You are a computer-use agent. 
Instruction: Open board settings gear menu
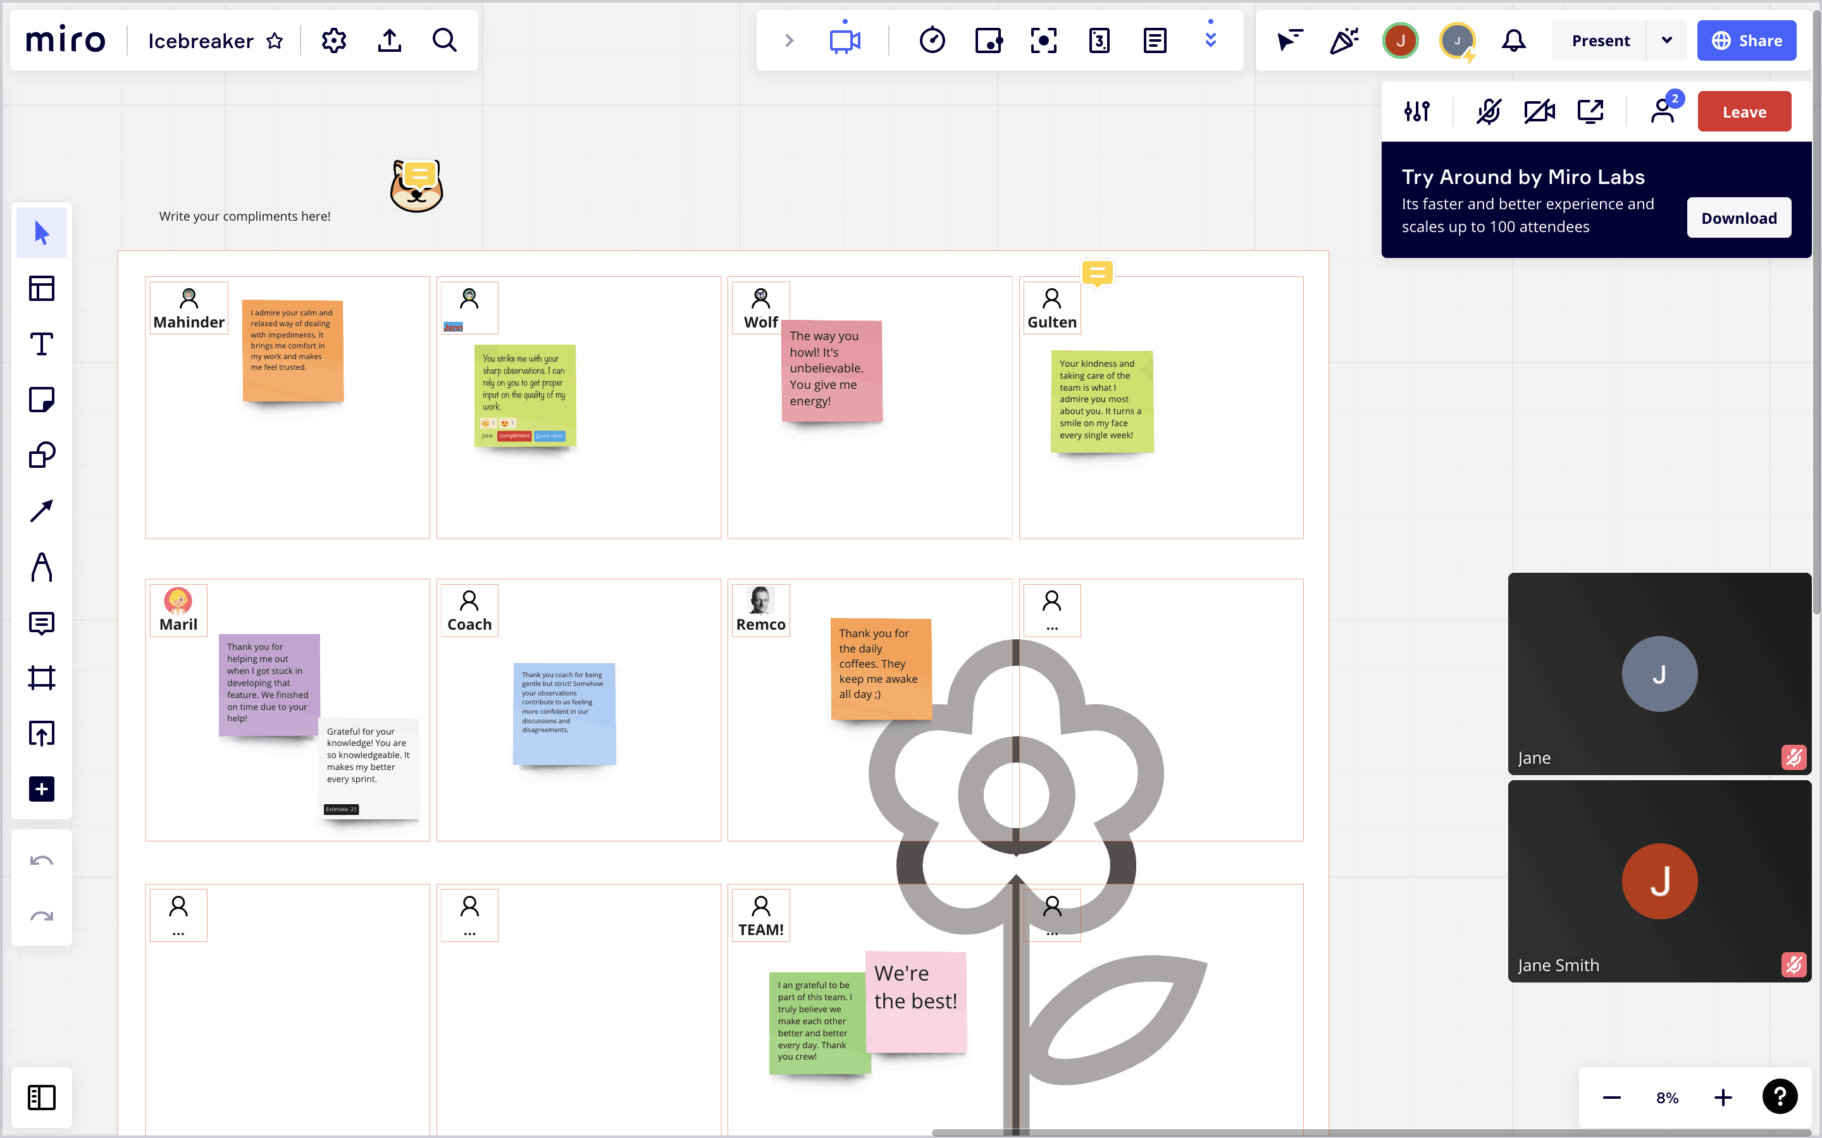[333, 40]
